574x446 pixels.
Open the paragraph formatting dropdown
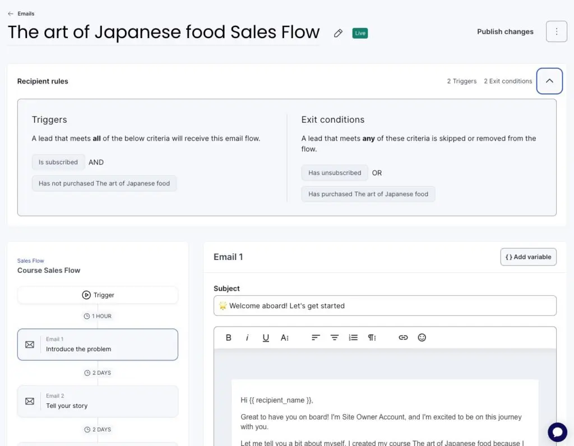(372, 337)
